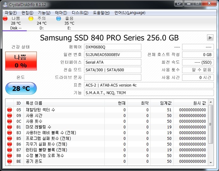Click red status icon for ID BE row
Image resolution: width=219 pixels, height=171 pixels.
click(x=10, y=161)
